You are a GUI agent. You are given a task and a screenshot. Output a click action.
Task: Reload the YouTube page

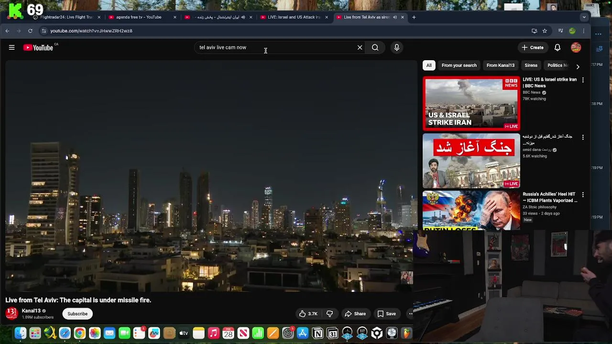(x=30, y=31)
